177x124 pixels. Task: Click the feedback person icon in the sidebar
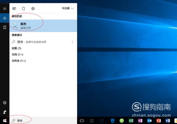click(5, 112)
